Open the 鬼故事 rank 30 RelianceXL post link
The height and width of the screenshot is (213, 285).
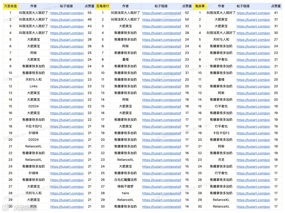click(253, 207)
